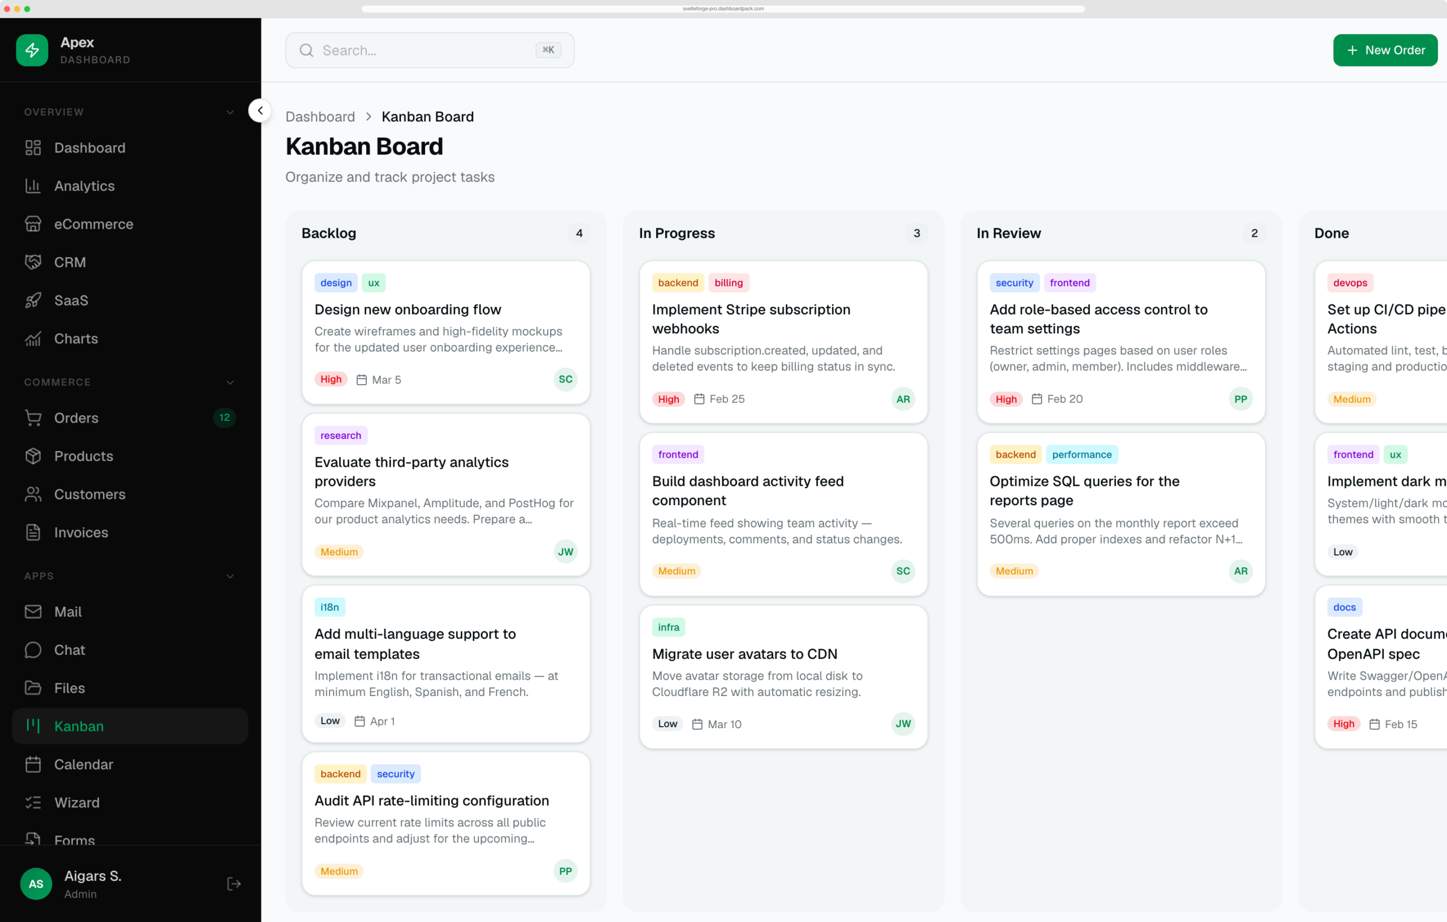Click the In Progress column header
1447x922 pixels.
point(677,233)
